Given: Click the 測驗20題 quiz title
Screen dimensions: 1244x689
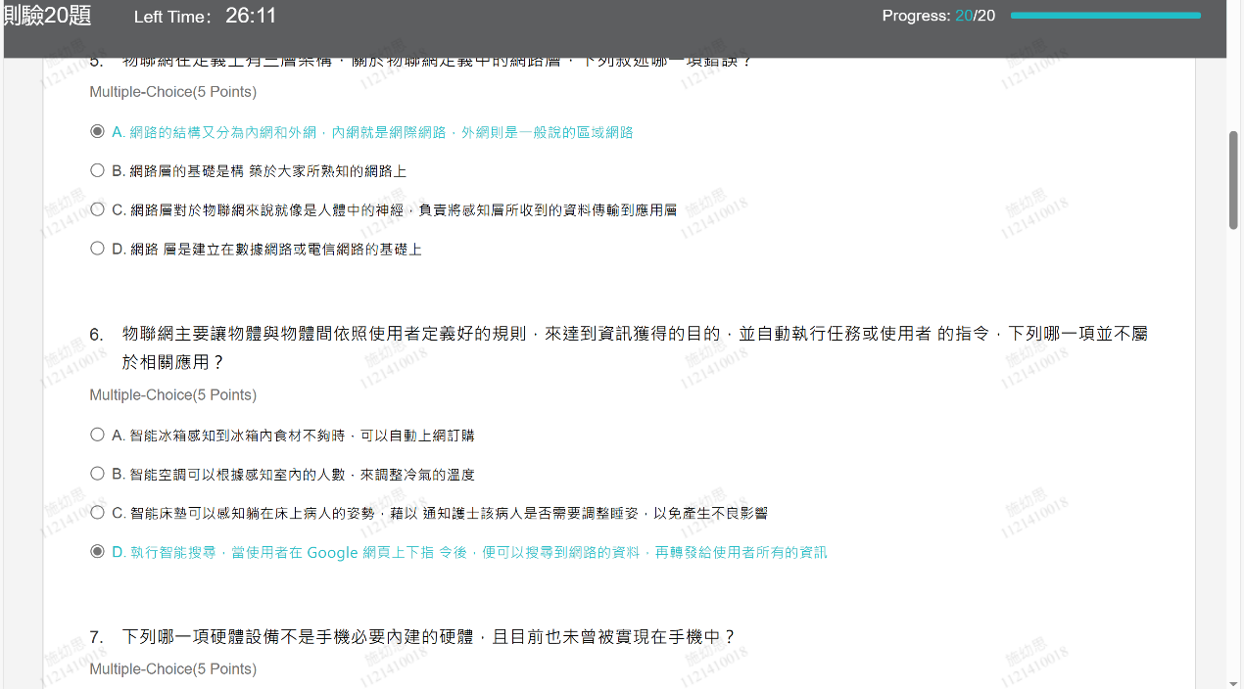Looking at the screenshot, I should [x=47, y=16].
